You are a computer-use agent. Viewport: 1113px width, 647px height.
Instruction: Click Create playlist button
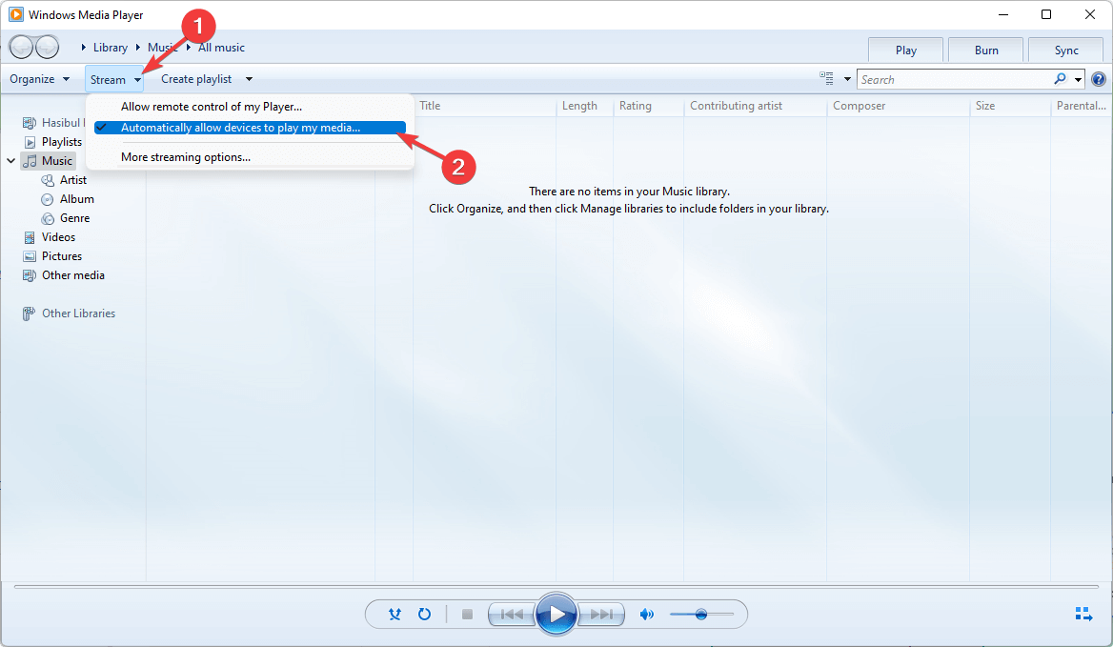(196, 79)
